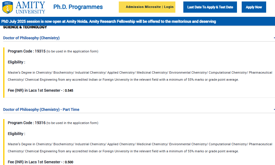275x165 pixels.
Task: Toggle Doctor of Philosophy (Chemistry) - Part Time title
Action: (41, 110)
